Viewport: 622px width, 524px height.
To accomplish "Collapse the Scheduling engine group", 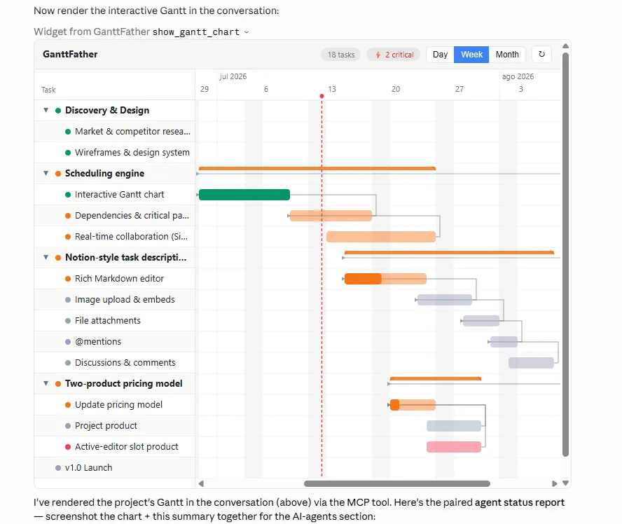I will tap(46, 173).
